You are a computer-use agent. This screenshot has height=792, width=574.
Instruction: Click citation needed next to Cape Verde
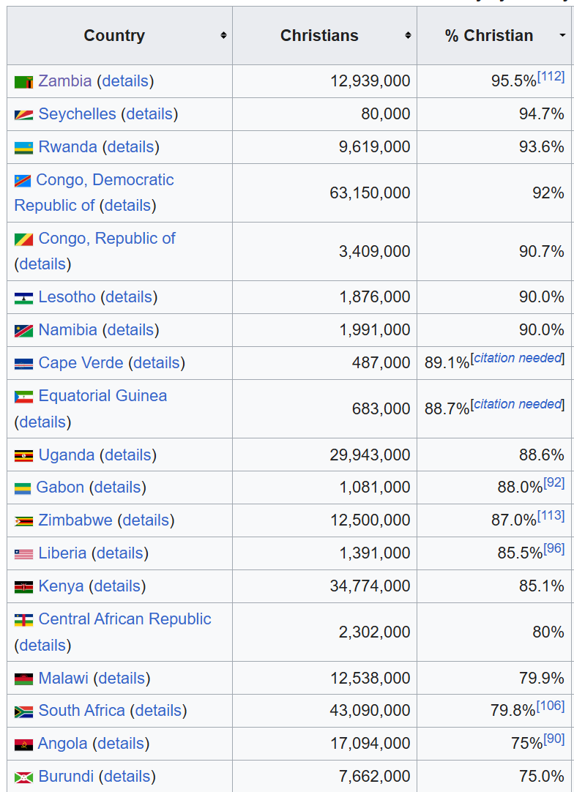[x=518, y=358]
